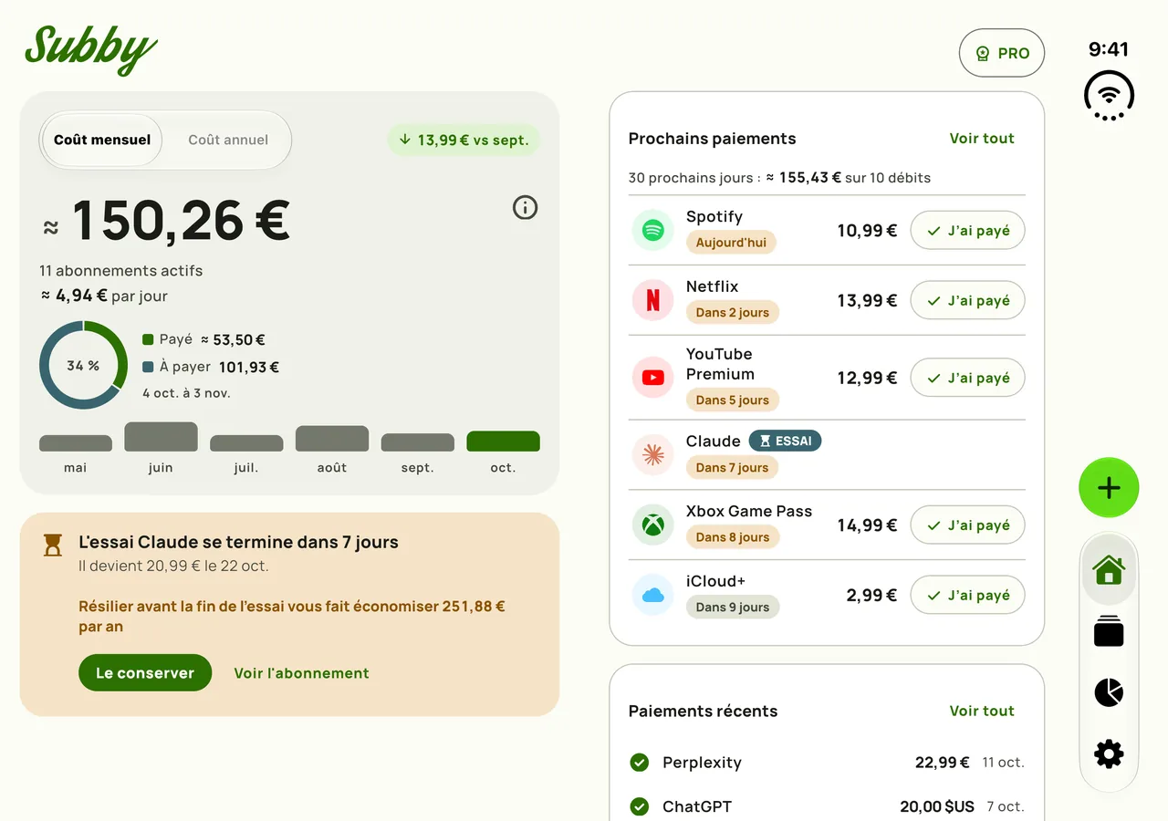1168x821 pixels.
Task: Click the 34 % donut chart
Action: (x=83, y=365)
